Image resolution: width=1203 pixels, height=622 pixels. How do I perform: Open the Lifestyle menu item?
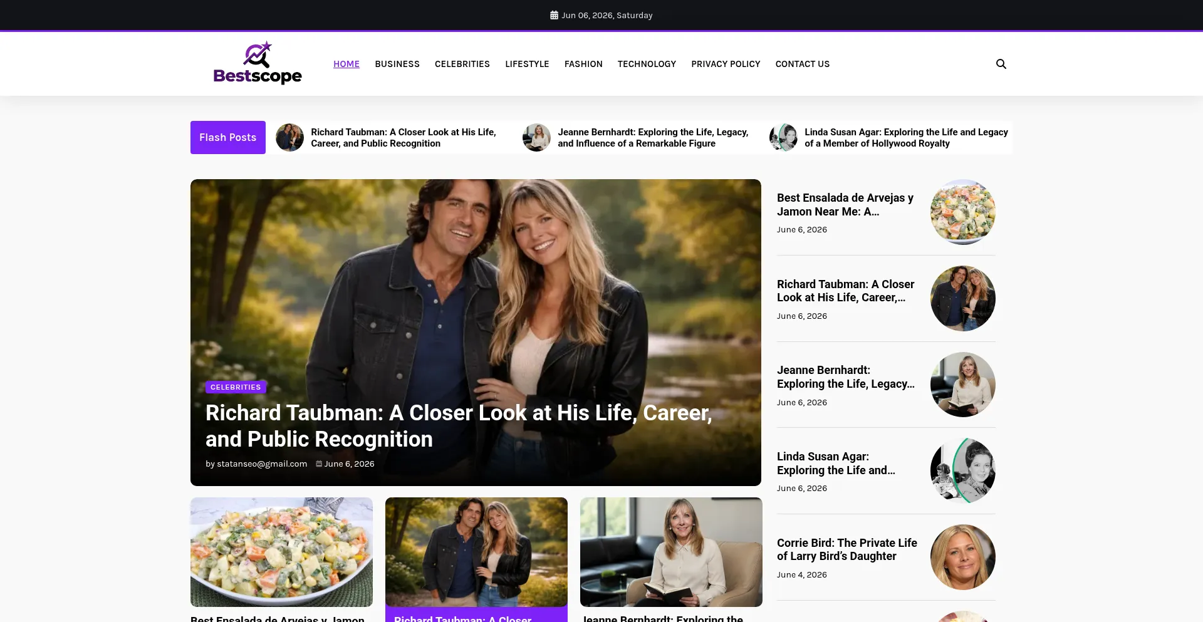pyautogui.click(x=527, y=64)
